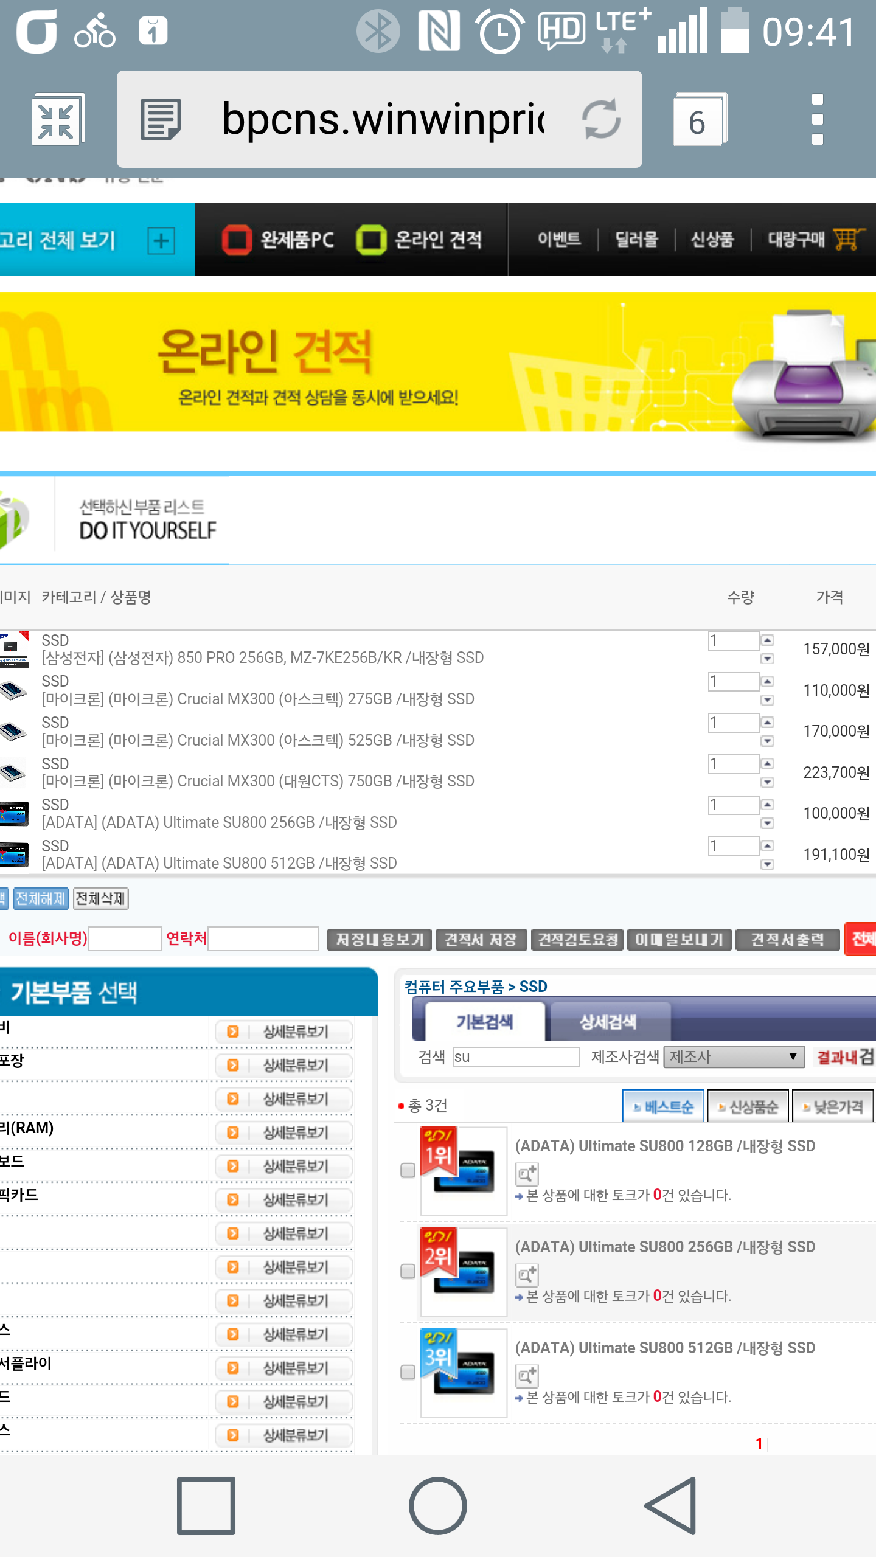Screen dimensions: 876x1557
Task: Sort results by 베스트순
Action: coord(664,1106)
